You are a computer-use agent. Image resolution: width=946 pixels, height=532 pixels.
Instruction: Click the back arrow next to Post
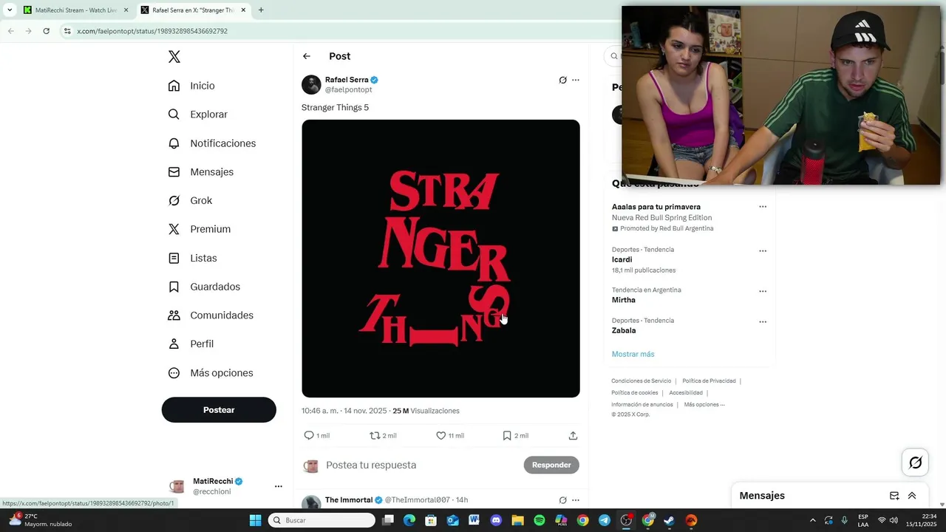307,56
